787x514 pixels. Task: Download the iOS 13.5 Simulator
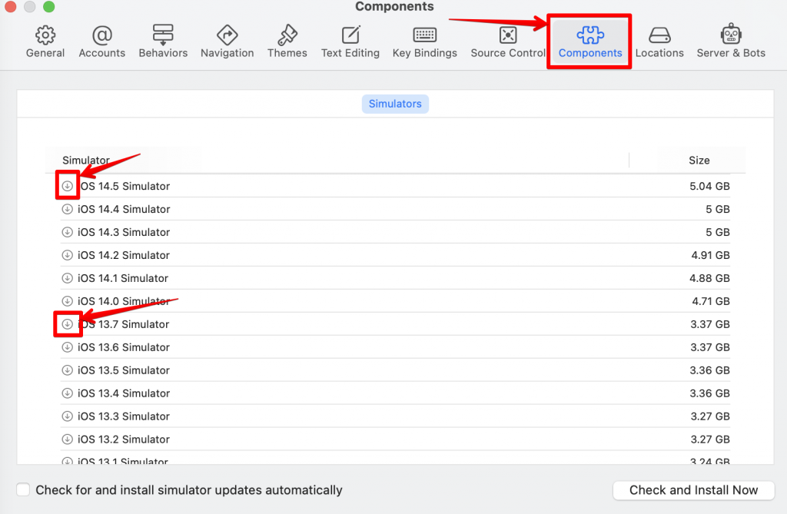[68, 370]
